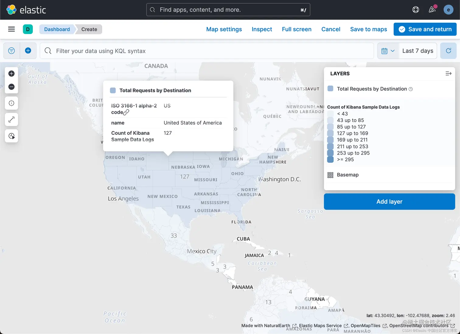Click the '>= 295' legend swatch
The image size is (460, 334).
330,159
